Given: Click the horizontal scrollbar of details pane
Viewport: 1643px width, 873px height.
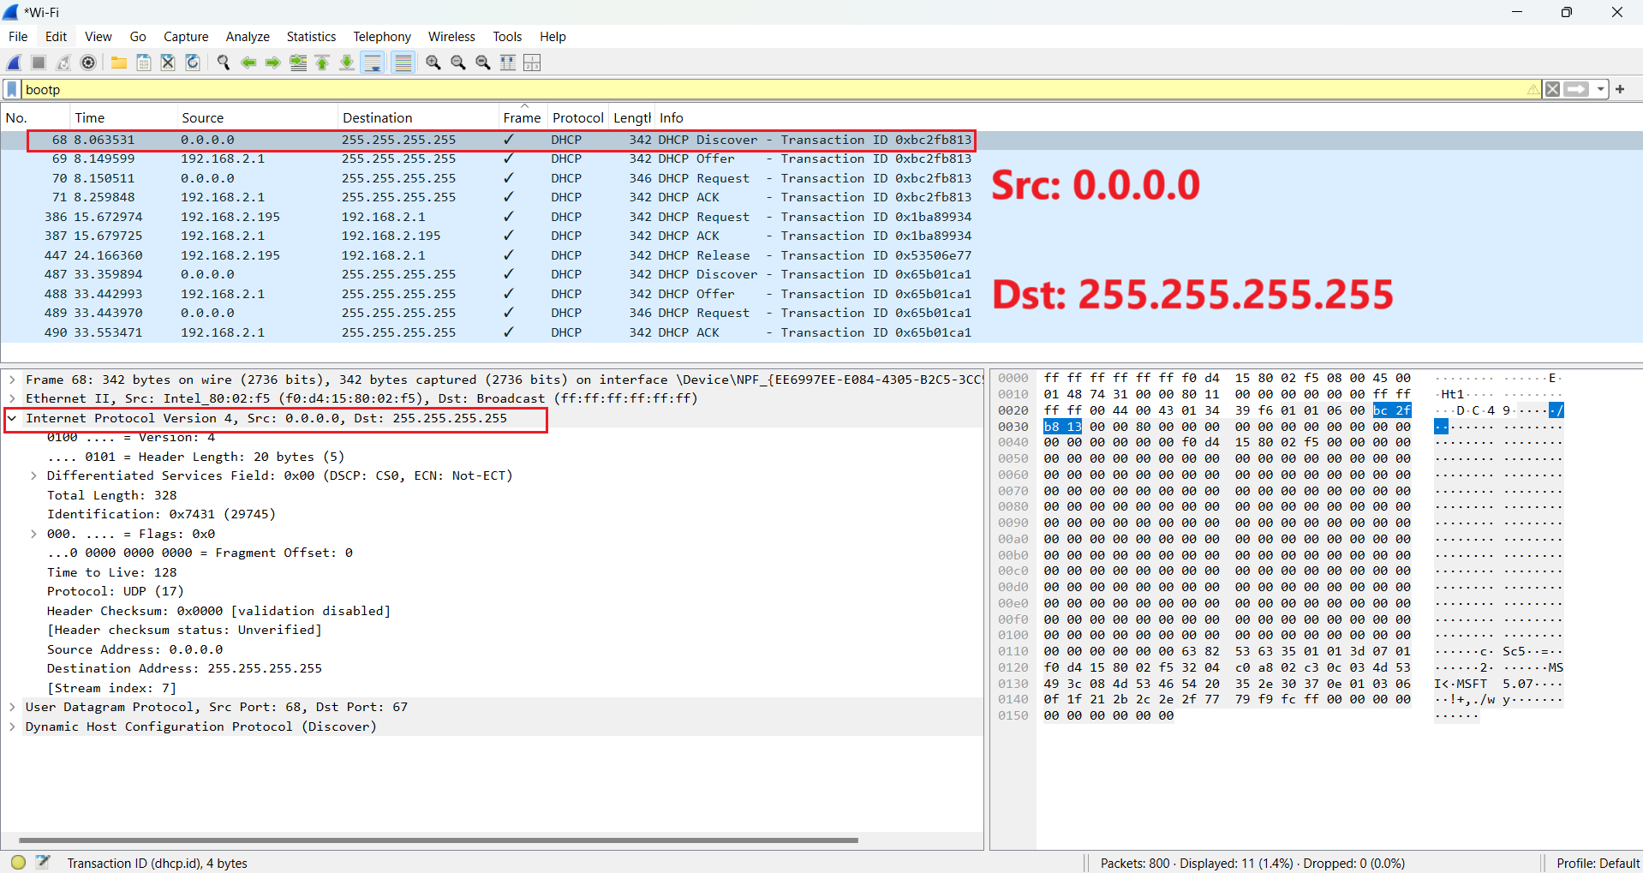Looking at the screenshot, I should pyautogui.click(x=438, y=840).
